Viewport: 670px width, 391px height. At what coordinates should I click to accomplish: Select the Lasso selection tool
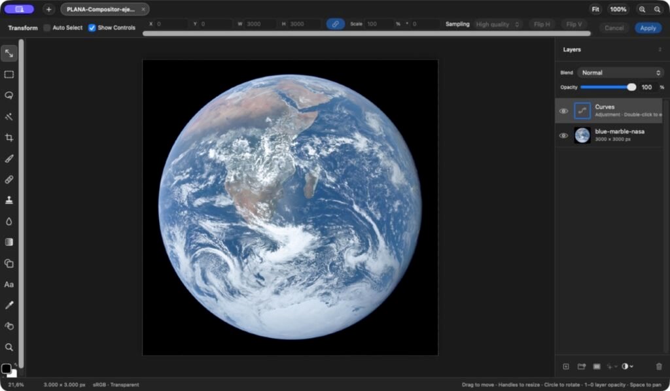[9, 95]
